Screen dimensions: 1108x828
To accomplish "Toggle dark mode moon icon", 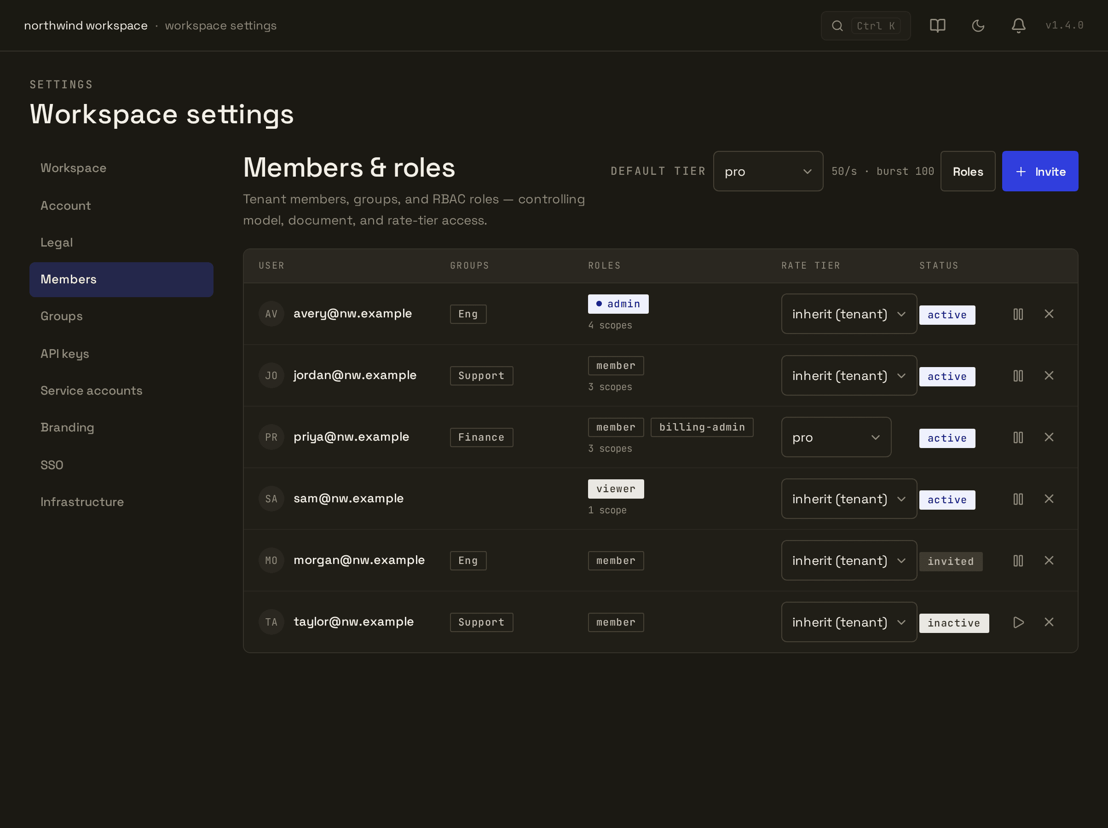I will click(978, 26).
